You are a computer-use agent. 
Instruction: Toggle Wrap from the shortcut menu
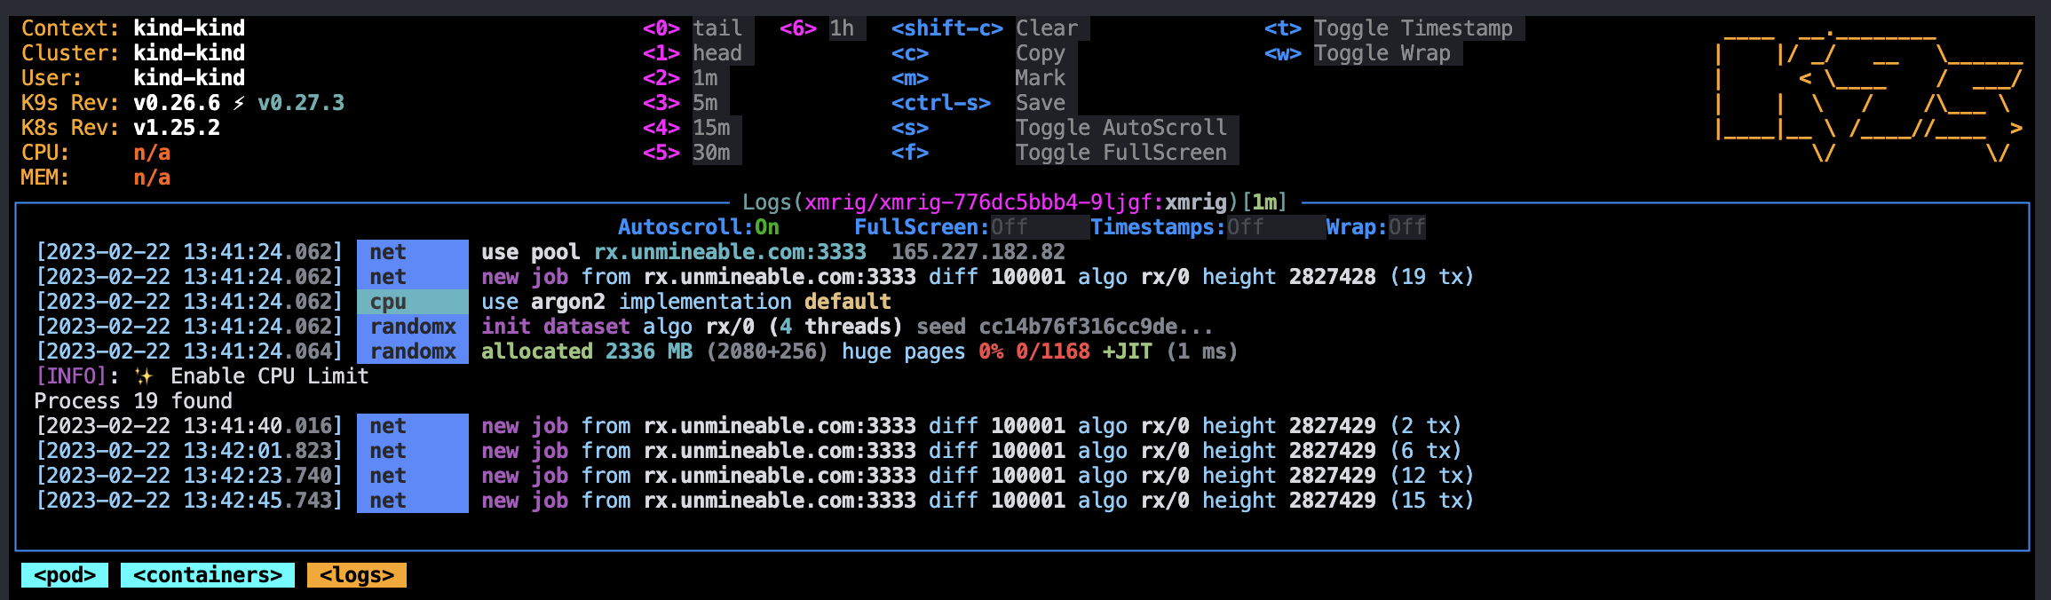(x=1382, y=53)
